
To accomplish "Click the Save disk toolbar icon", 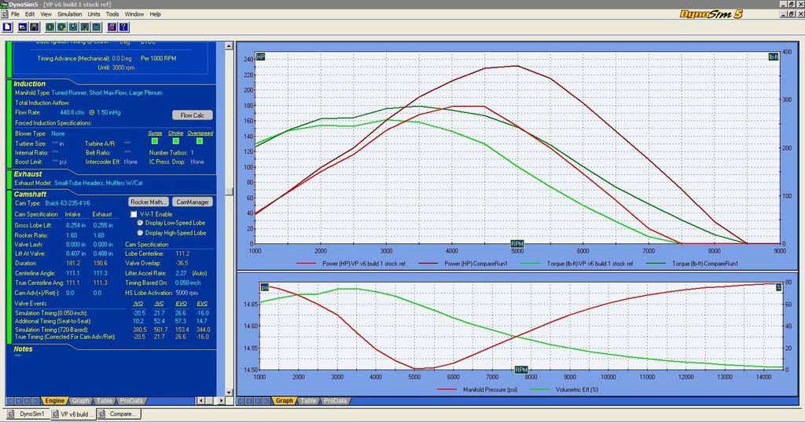I will click(x=35, y=27).
